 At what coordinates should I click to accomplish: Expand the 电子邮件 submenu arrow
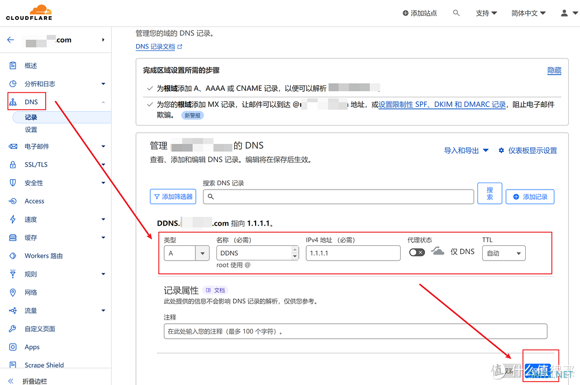103,147
